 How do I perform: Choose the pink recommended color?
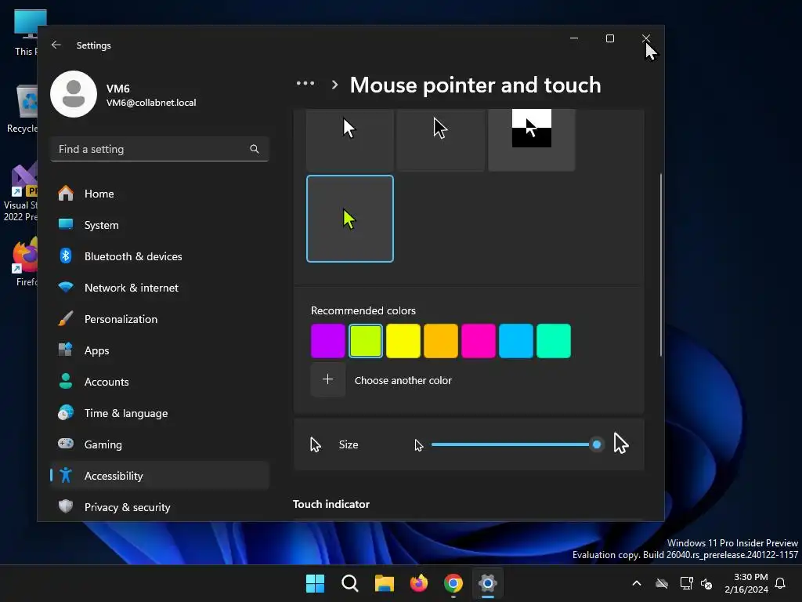[479, 341]
